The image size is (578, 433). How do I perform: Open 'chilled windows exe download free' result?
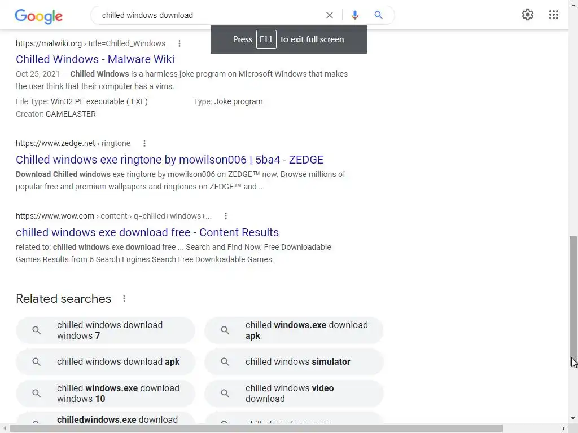pos(147,232)
